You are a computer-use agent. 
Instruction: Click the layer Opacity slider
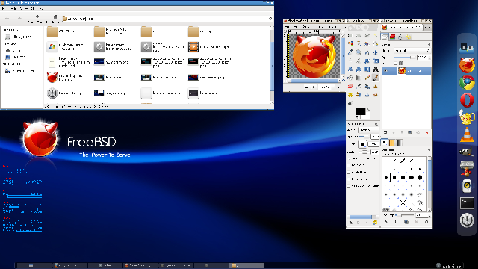click(x=405, y=58)
